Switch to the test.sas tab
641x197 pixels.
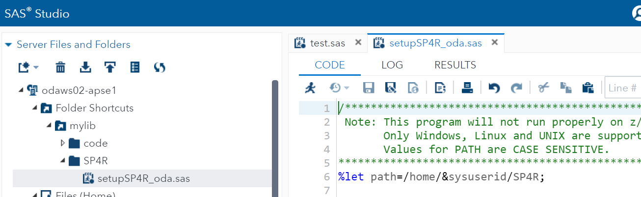pyautogui.click(x=321, y=43)
